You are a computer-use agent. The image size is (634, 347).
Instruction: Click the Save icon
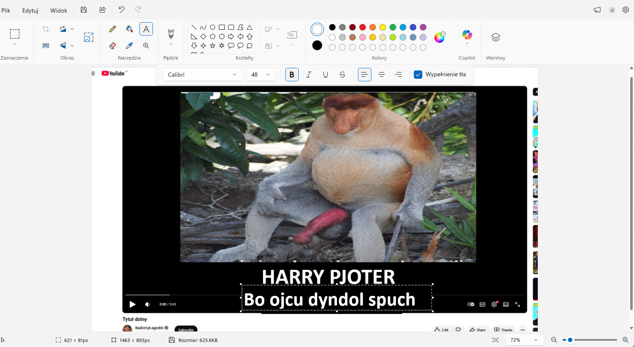point(84,10)
